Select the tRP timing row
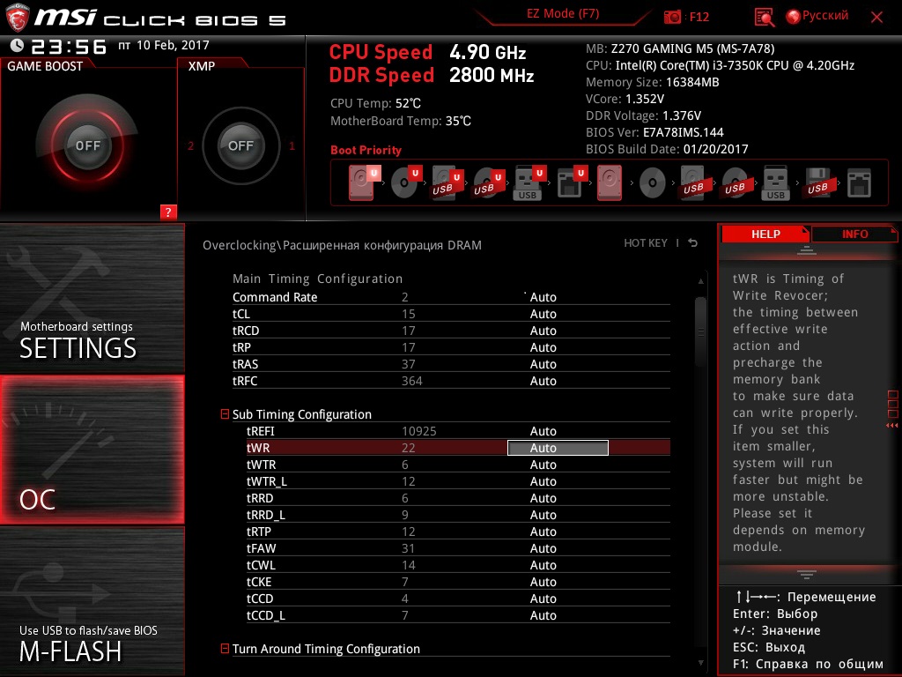902x677 pixels. pos(451,347)
